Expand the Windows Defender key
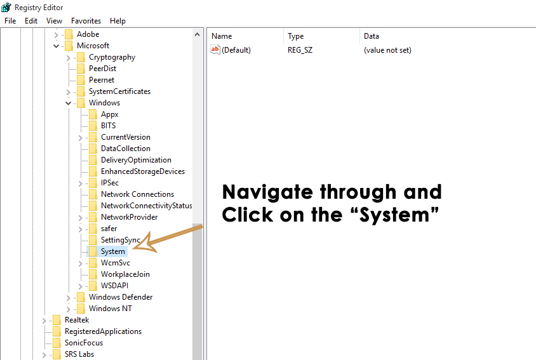 coord(69,297)
